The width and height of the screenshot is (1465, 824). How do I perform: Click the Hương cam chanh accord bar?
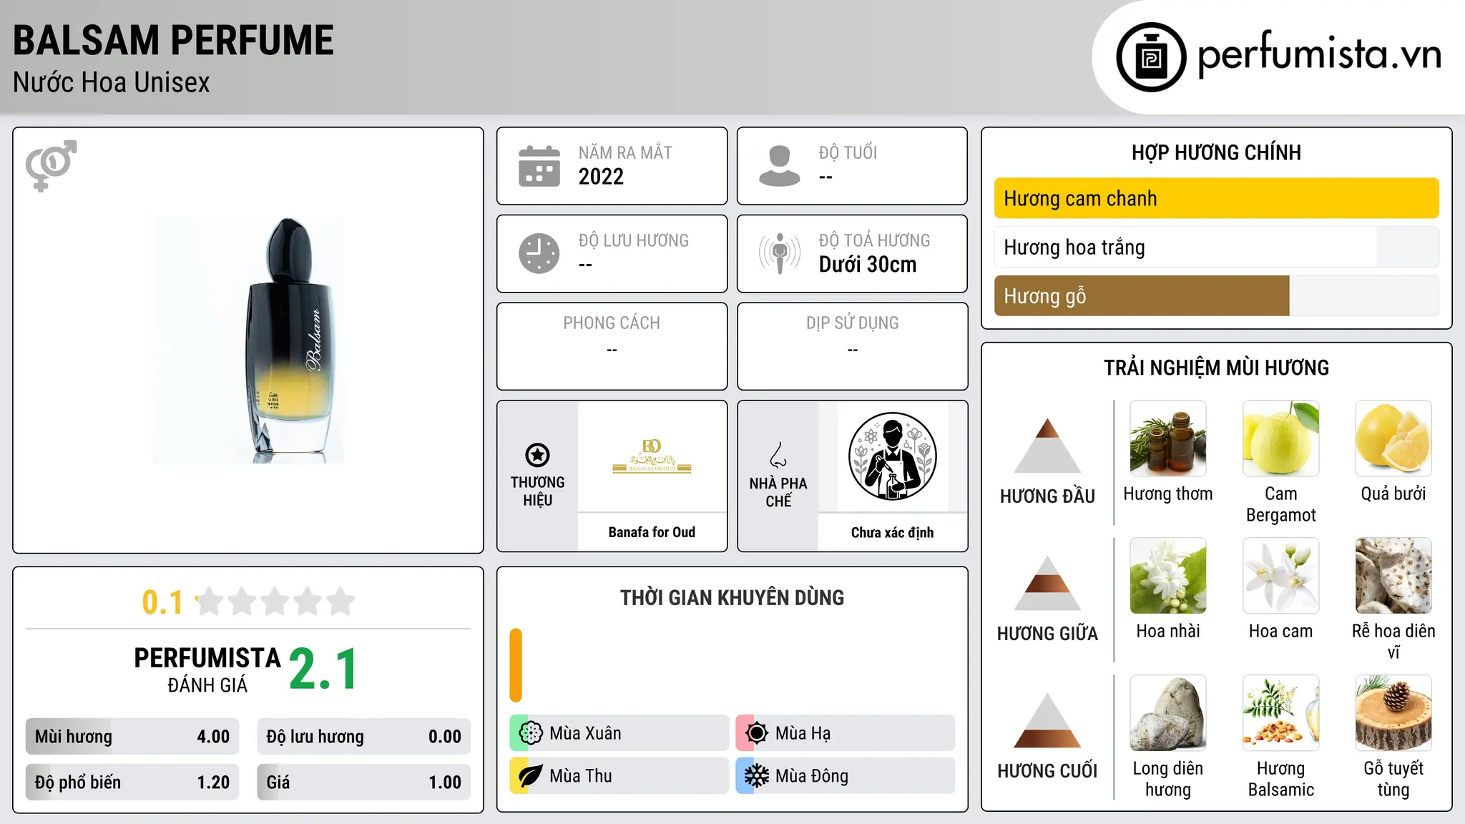[x=1216, y=198]
